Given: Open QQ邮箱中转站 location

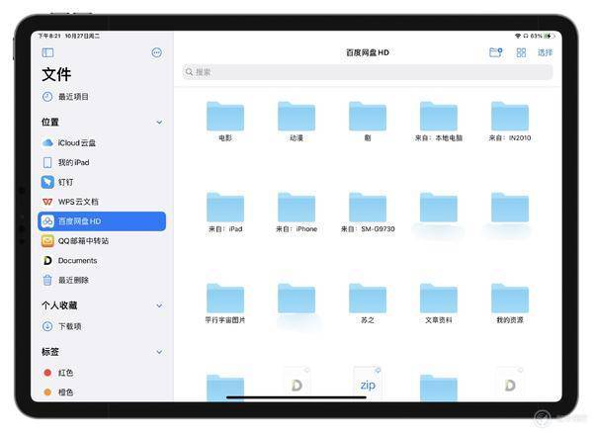Looking at the screenshot, I should [102, 241].
